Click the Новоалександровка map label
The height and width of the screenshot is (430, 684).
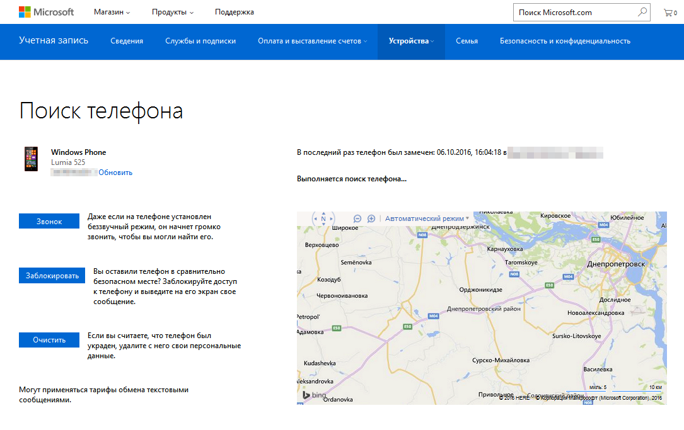click(x=596, y=313)
